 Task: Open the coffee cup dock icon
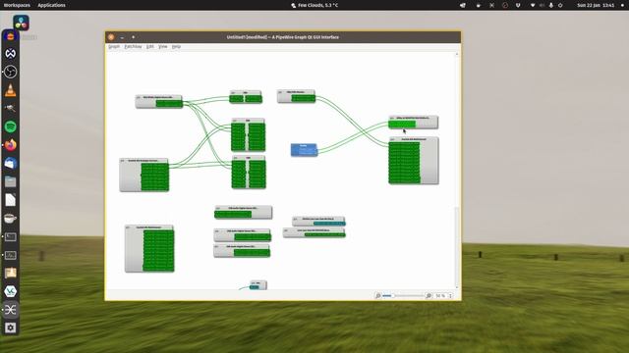[11, 218]
